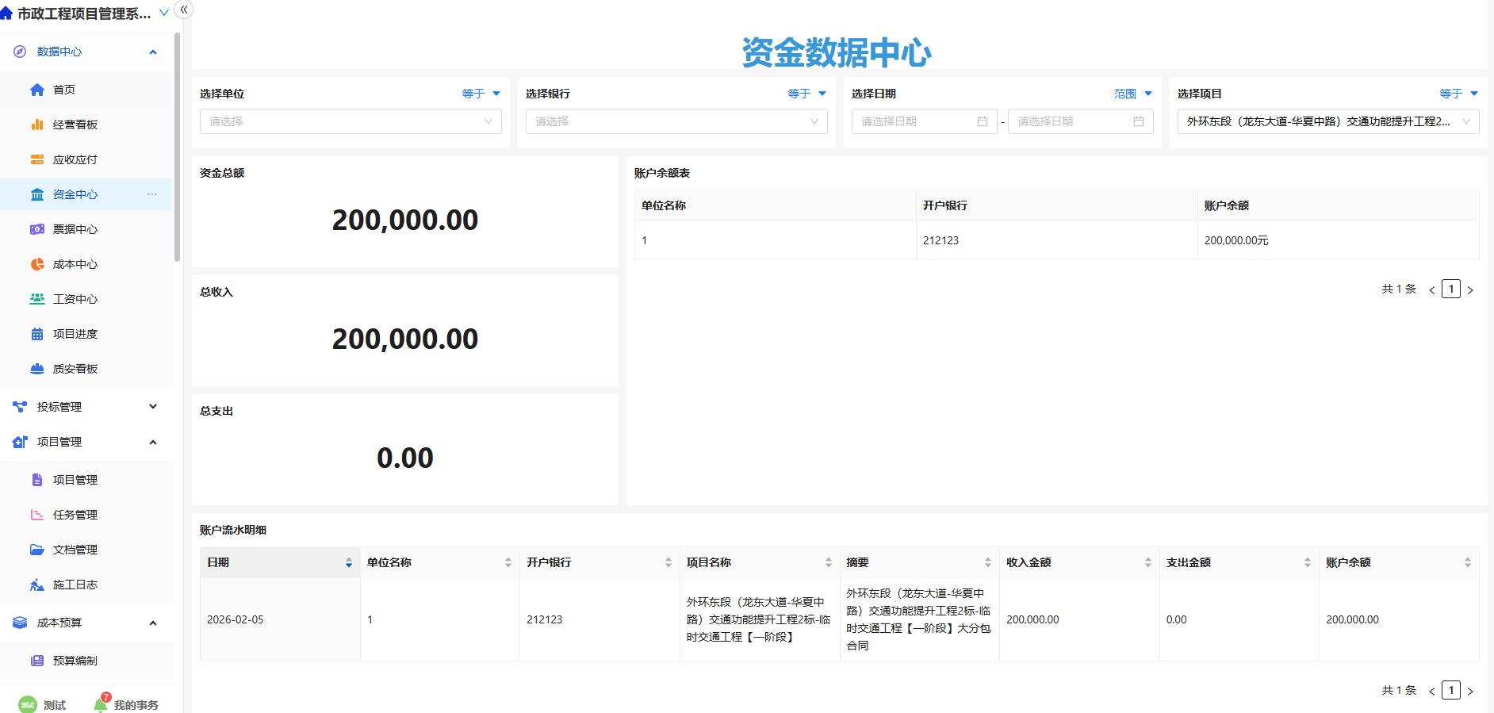
Task: Toggle sorting on 账户余额 column header
Action: (1467, 562)
